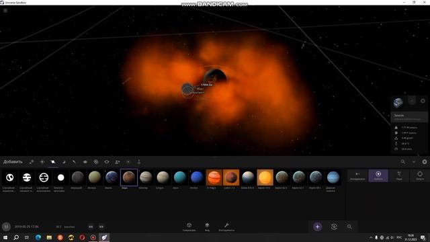Select the Saturn planet thumbnail

click(x=163, y=177)
